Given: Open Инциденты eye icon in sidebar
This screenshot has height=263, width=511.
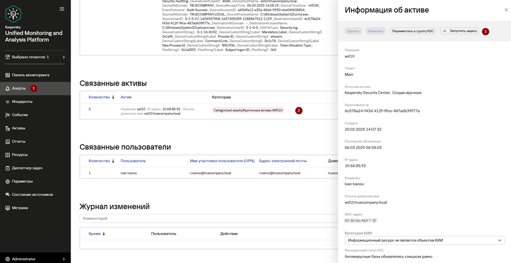Looking at the screenshot, I should (x=8, y=101).
